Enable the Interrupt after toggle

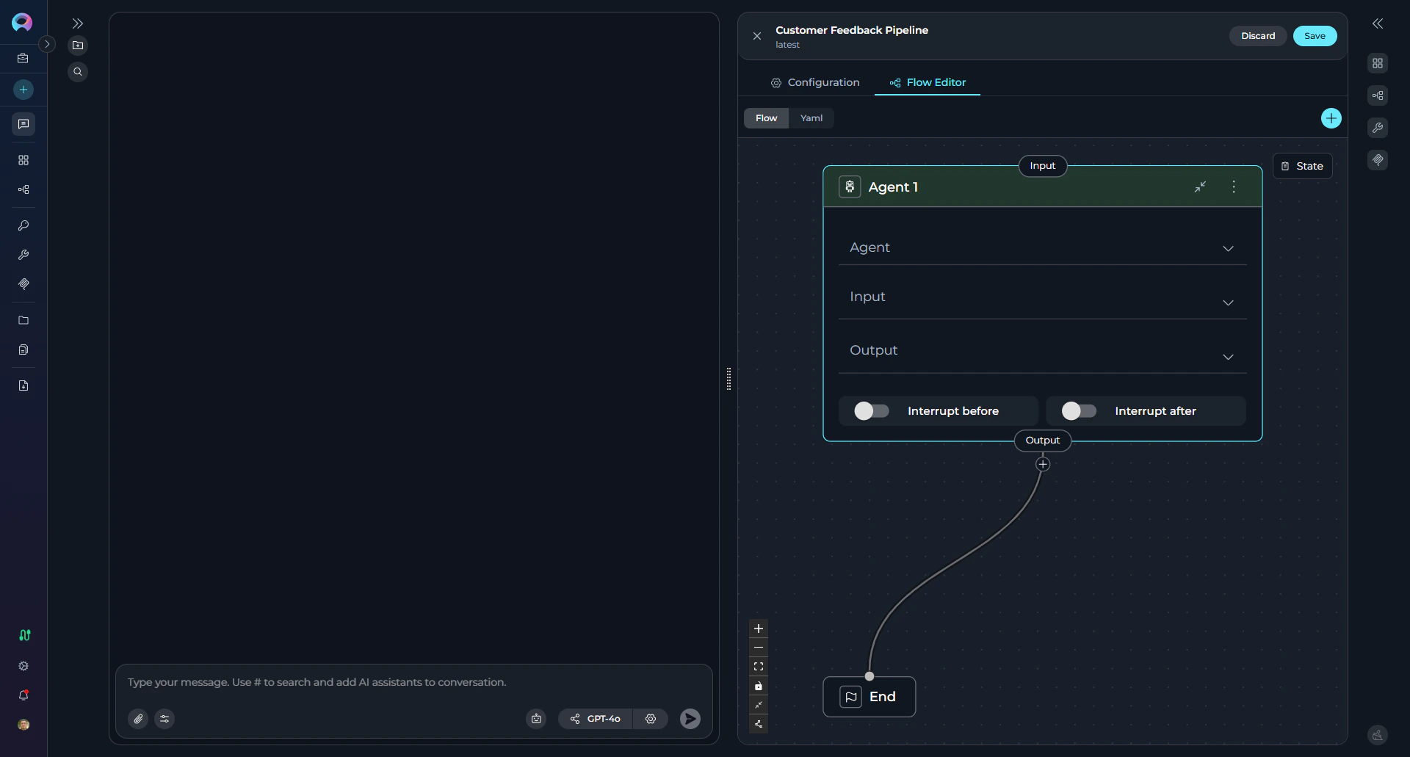1078,411
